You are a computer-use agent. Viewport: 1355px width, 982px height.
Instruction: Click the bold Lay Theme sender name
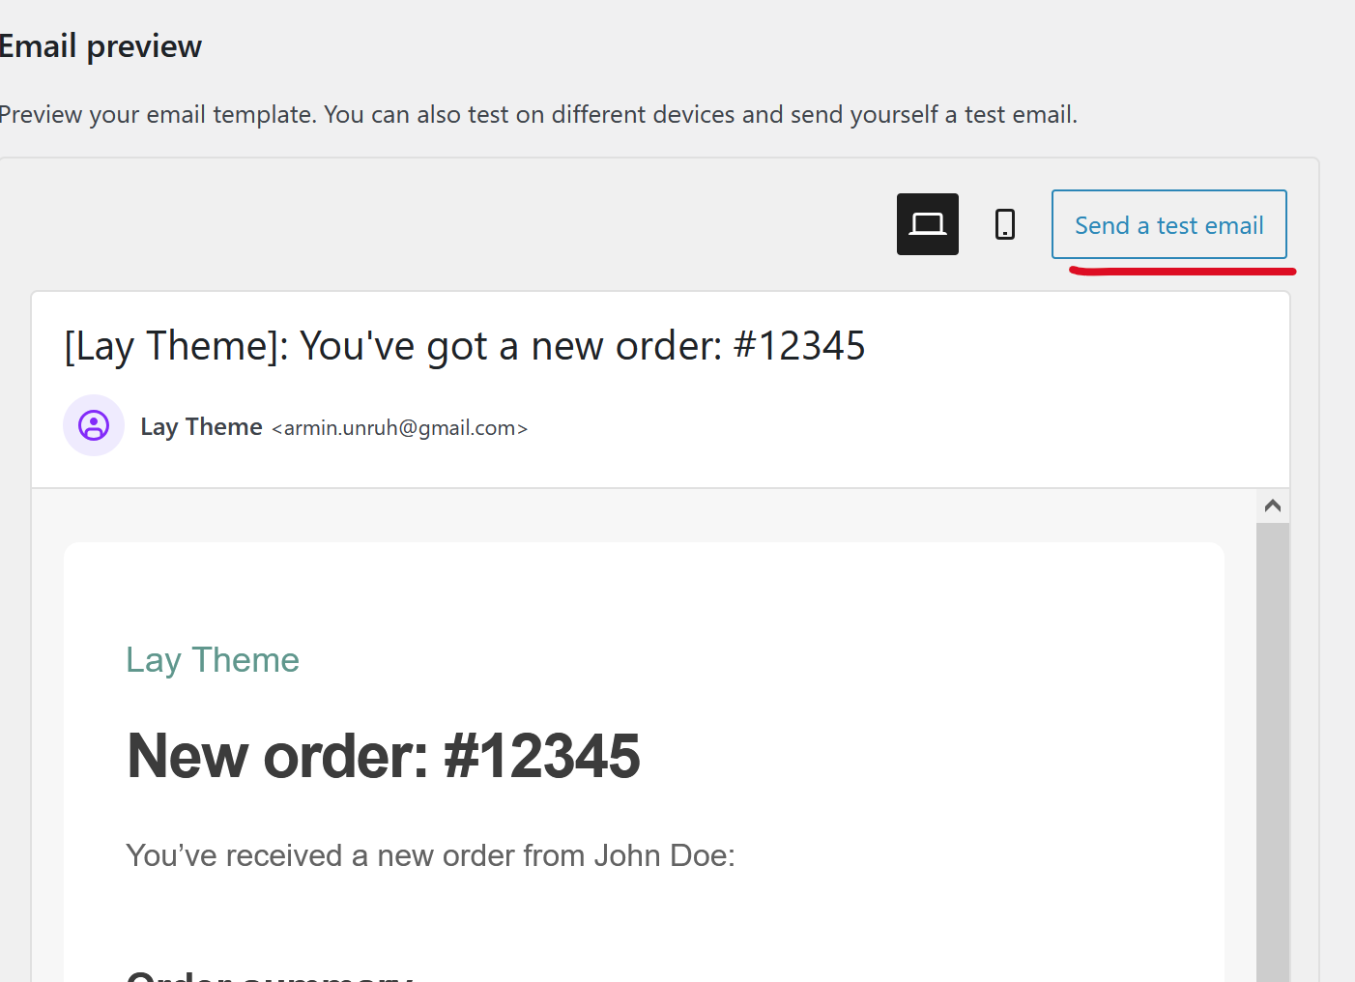coord(201,427)
